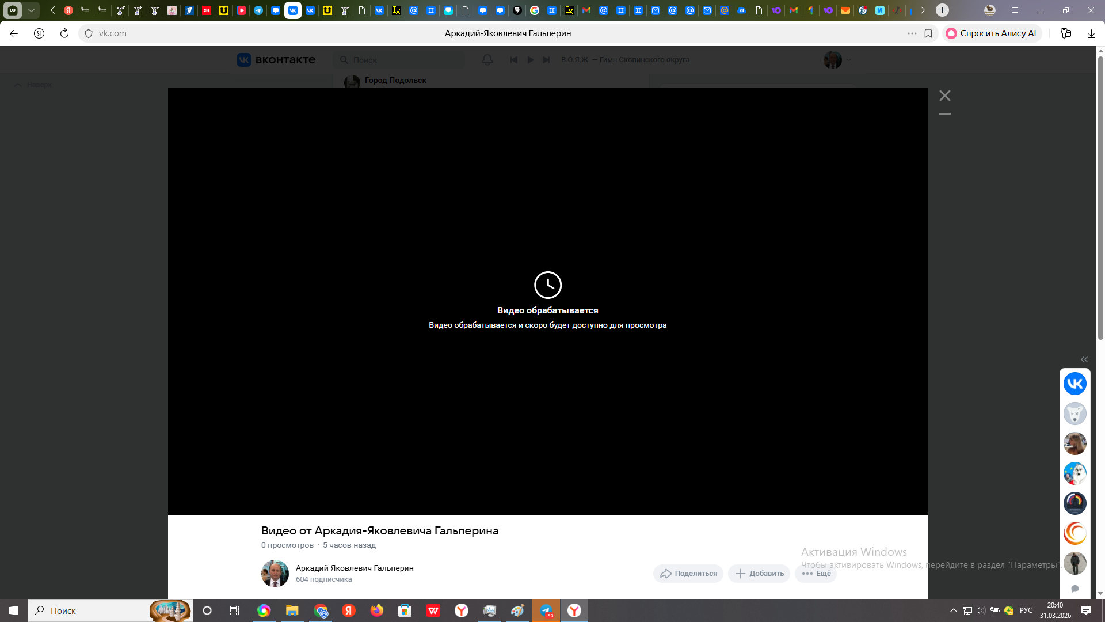Click the VK notifications bell icon
This screenshot has height=622, width=1105.
[x=487, y=60]
